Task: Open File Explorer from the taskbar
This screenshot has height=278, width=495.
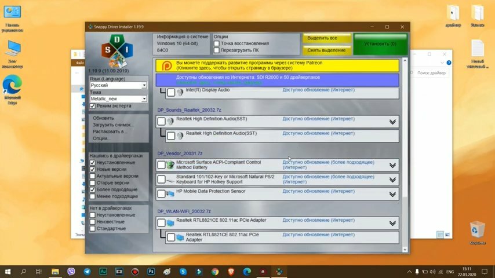Action: point(55,272)
